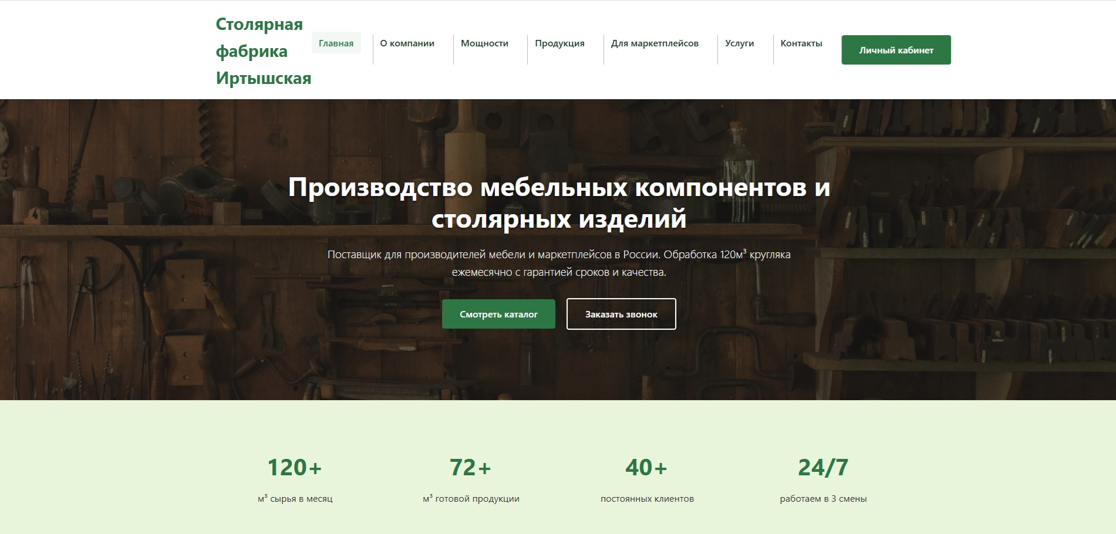Viewport: 1116px width, 534px height.
Task: Select Продукция in the navigation
Action: 560,43
